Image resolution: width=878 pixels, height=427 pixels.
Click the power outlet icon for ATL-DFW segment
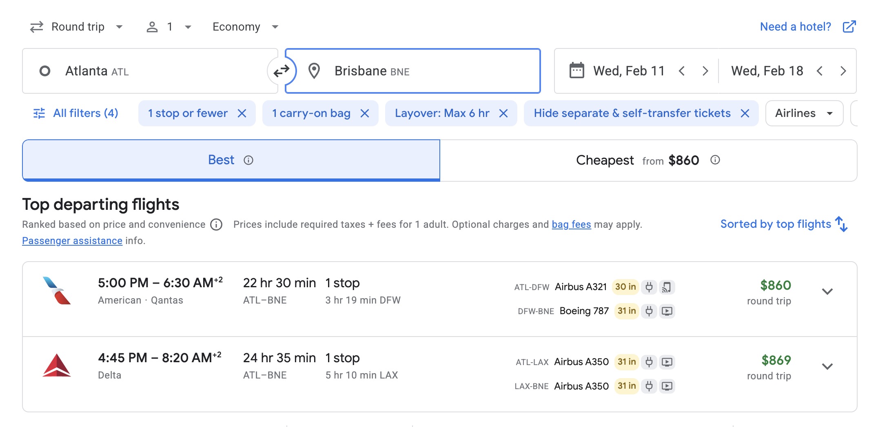(x=650, y=287)
